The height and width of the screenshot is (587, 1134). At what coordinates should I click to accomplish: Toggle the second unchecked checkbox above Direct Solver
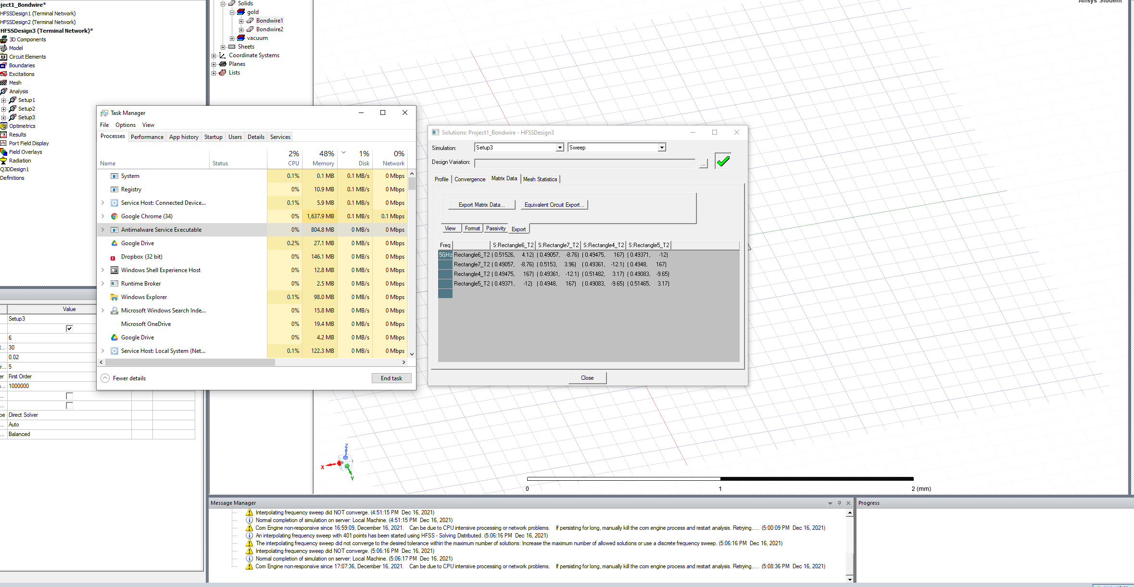69,405
